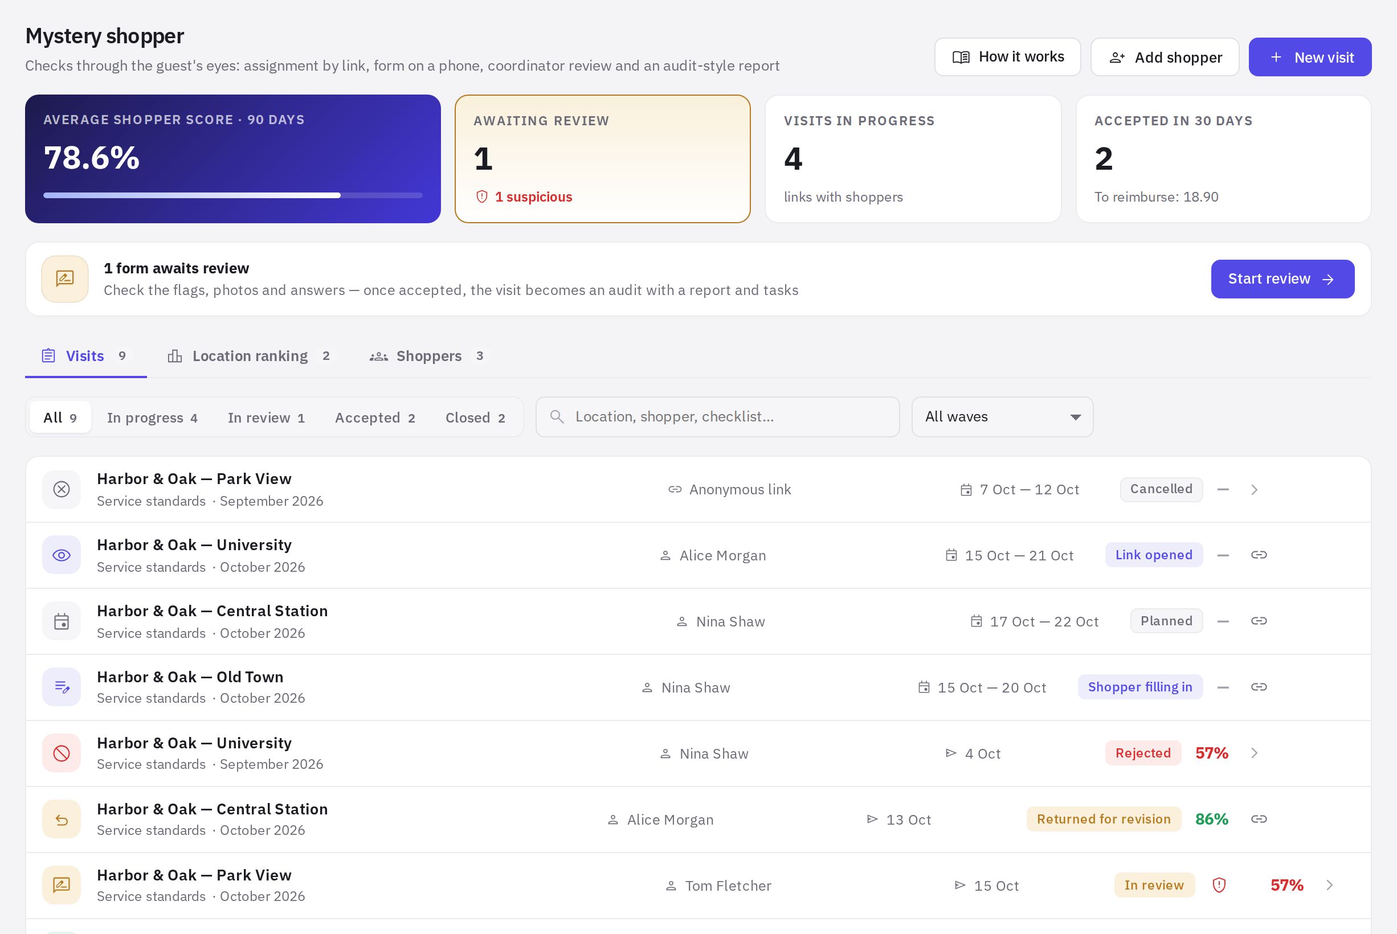Switch to the Visits tab
Image resolution: width=1397 pixels, height=934 pixels.
click(x=86, y=356)
